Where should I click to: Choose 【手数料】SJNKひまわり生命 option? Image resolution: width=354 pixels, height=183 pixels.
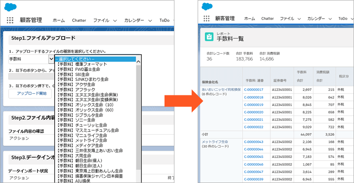(x=96, y=79)
